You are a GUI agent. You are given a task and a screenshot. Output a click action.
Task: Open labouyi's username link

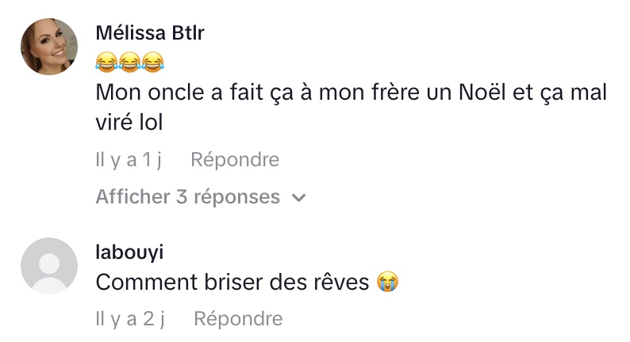point(129,253)
